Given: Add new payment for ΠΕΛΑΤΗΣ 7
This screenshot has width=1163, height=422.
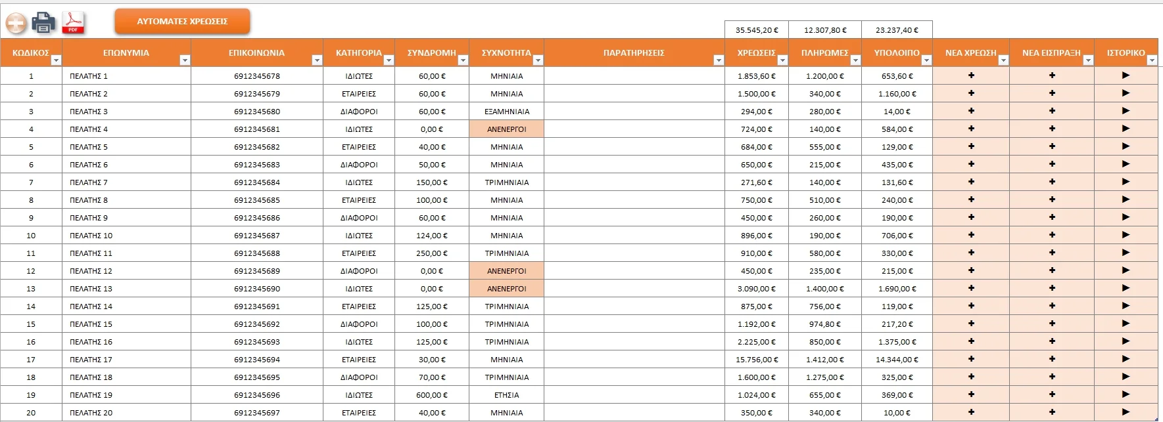Looking at the screenshot, I should coord(1052,182).
